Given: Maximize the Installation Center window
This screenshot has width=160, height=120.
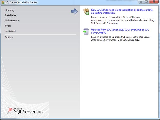Looking at the screenshot, I should tap(146, 2).
